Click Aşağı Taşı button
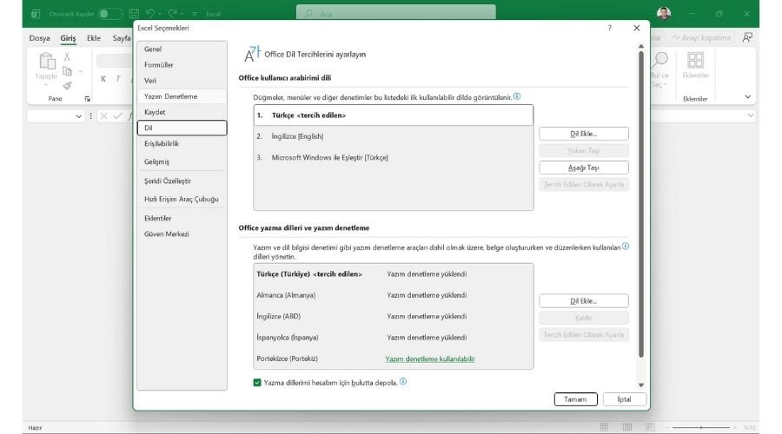The height and width of the screenshot is (434, 782). click(x=583, y=168)
